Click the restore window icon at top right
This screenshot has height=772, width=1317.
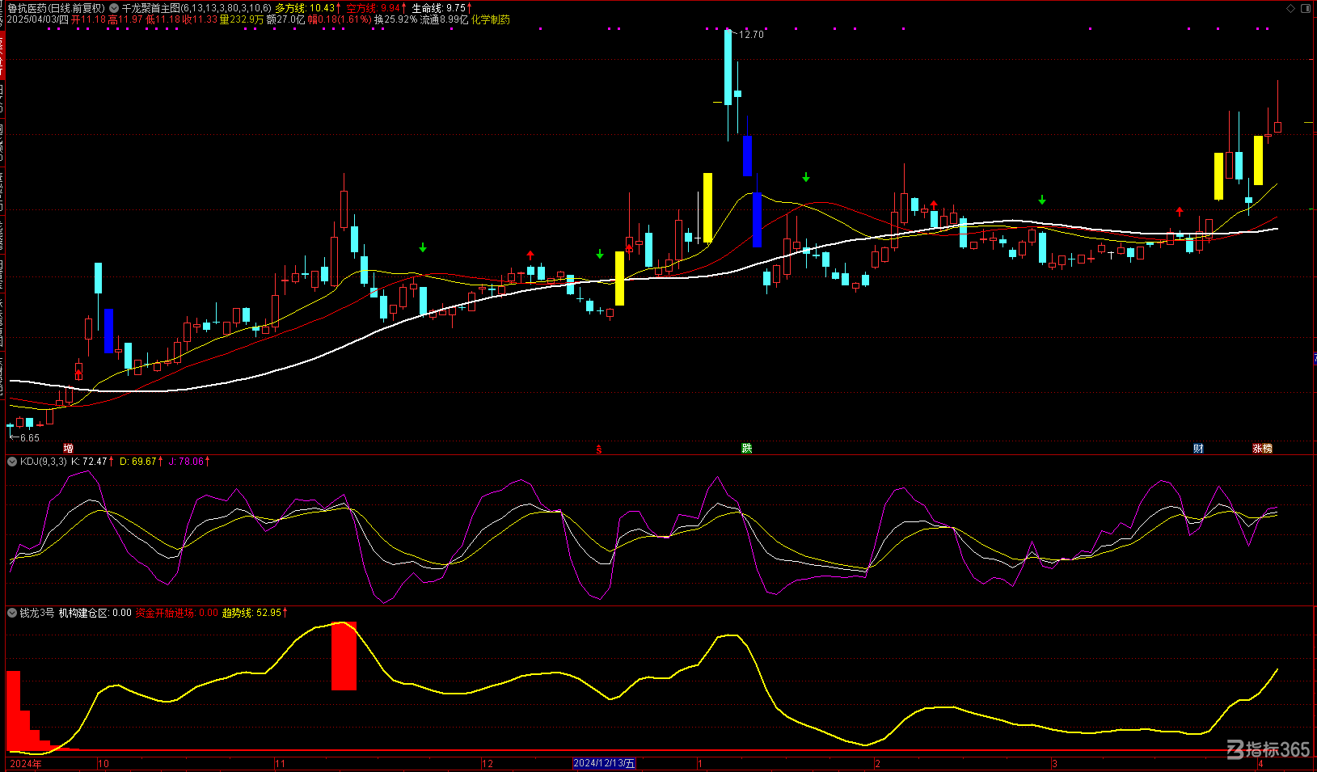pos(1305,8)
